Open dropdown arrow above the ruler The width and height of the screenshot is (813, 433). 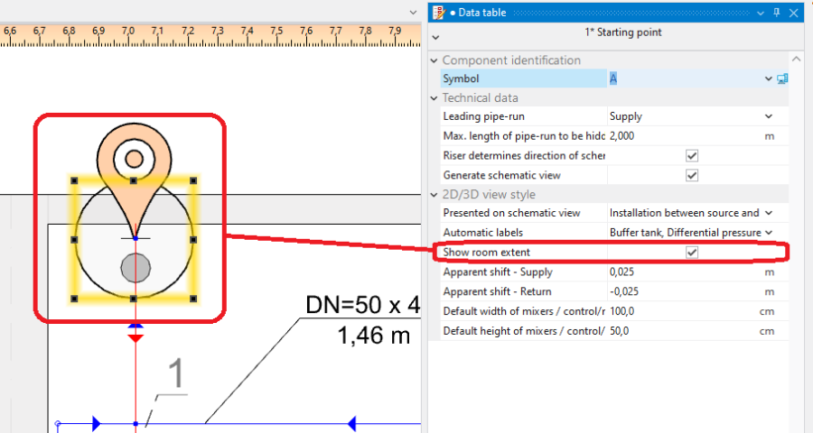click(x=413, y=12)
